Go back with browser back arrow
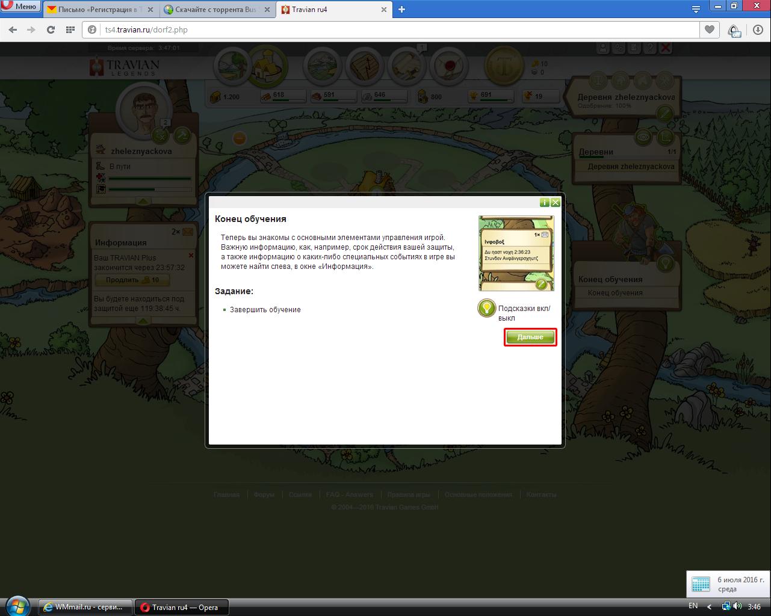The image size is (771, 616). tap(13, 29)
